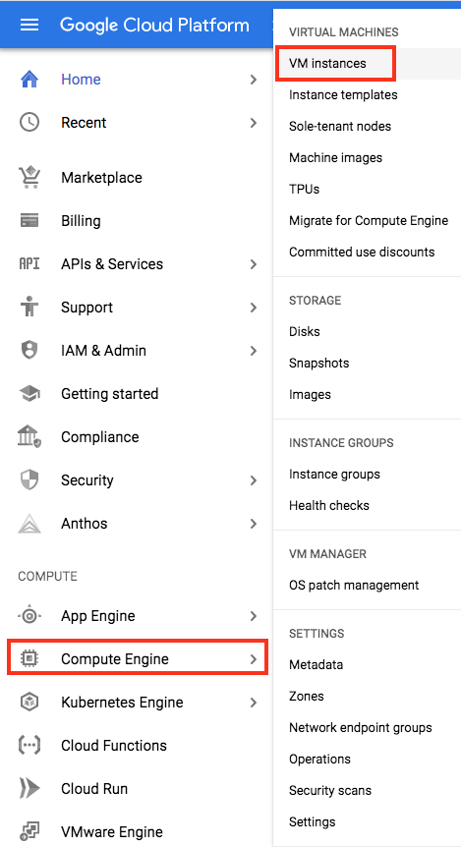Open Images under Storage

tap(310, 394)
